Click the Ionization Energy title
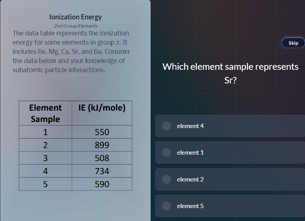 pos(75,17)
